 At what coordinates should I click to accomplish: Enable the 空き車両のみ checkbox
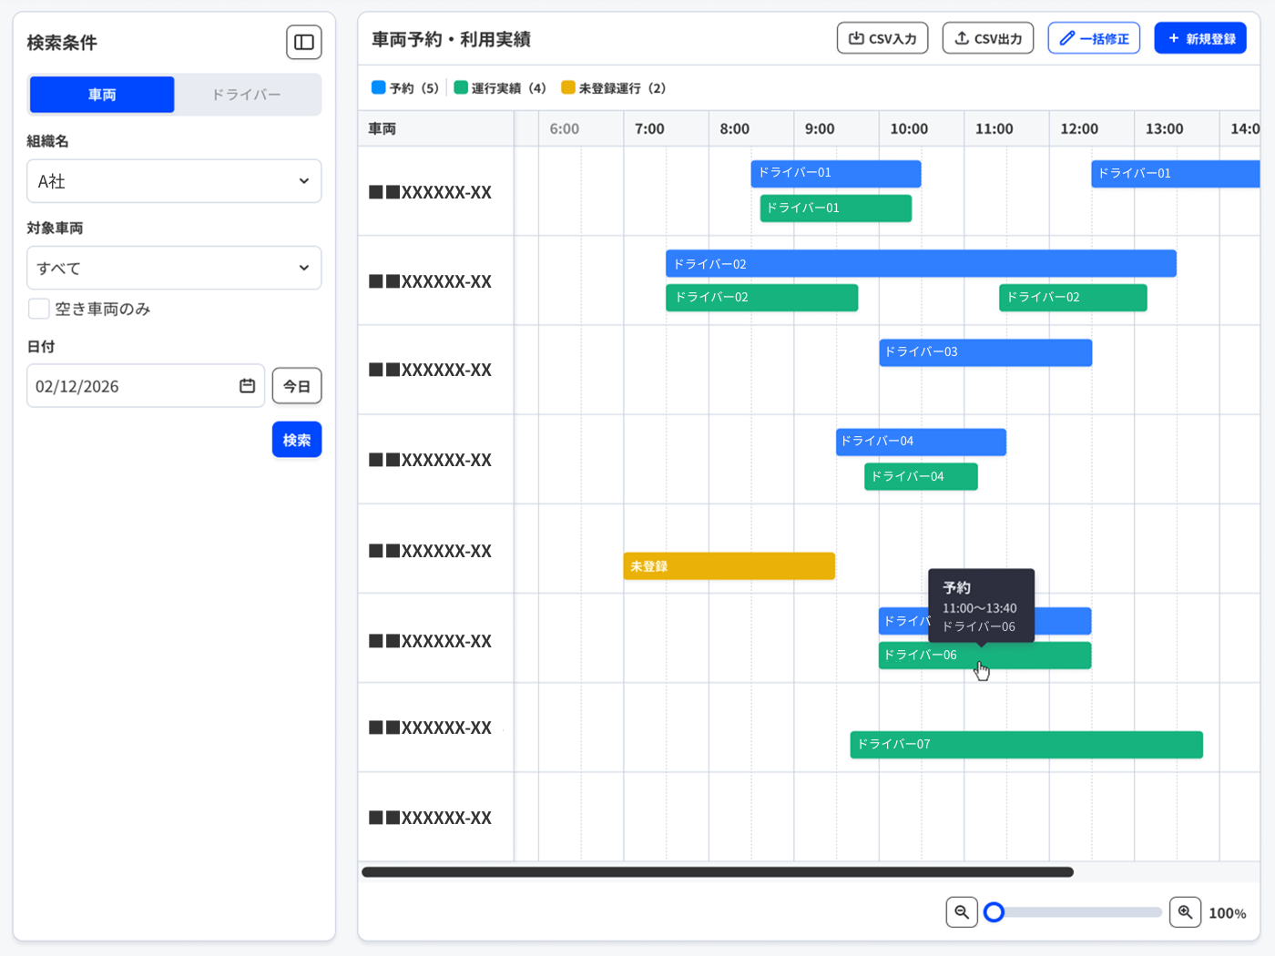click(x=38, y=309)
